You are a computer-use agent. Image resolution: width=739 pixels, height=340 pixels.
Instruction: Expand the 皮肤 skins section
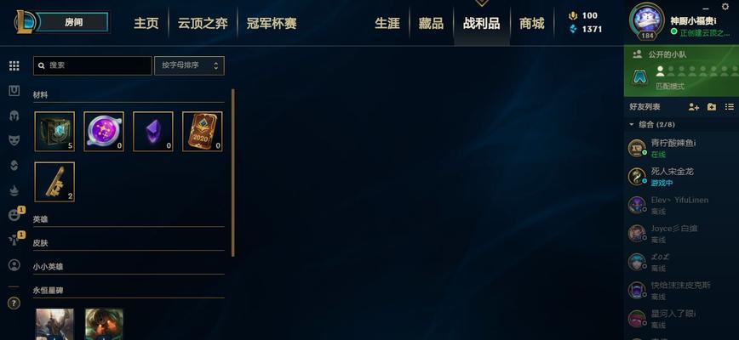point(129,243)
